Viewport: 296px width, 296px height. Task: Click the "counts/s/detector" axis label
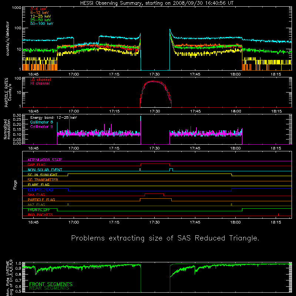tap(7, 38)
